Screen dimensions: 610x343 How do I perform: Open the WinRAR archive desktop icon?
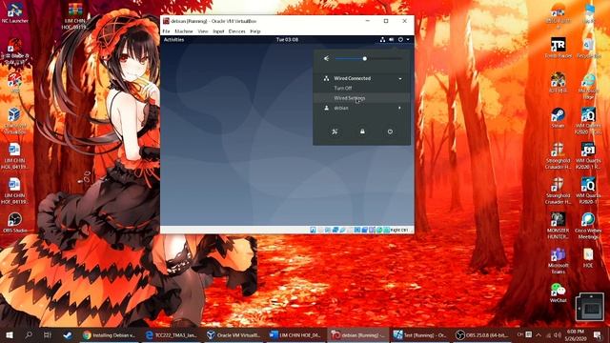[75, 16]
